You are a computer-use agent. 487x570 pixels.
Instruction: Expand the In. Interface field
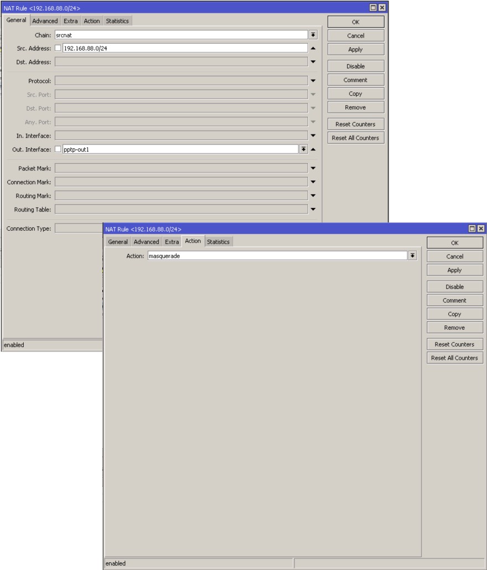tap(314, 136)
